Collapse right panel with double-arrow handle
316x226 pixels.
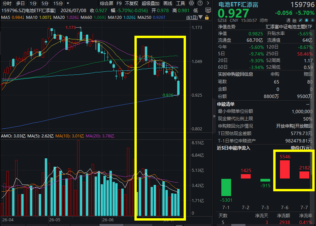[214, 116]
